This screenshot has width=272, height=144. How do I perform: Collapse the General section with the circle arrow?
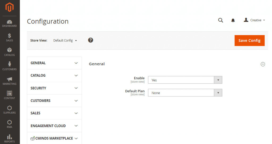coord(263,64)
